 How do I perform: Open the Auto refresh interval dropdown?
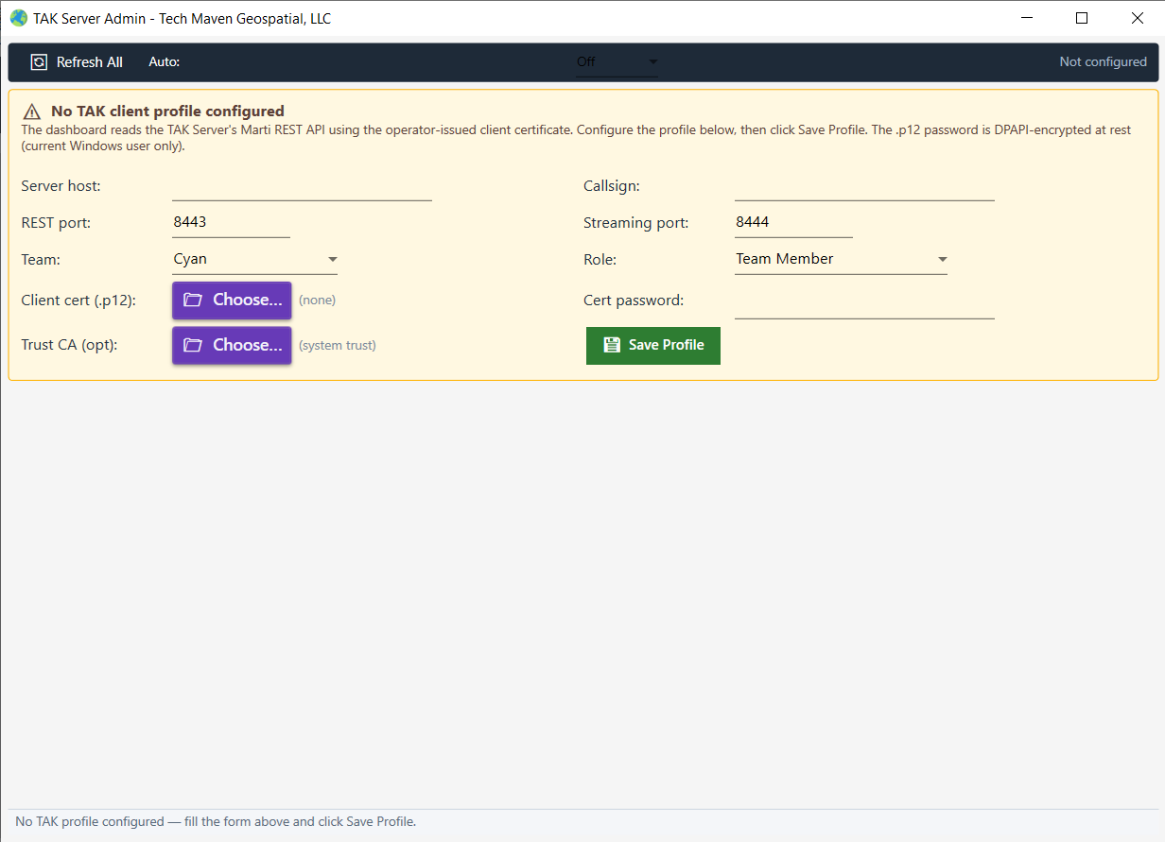click(617, 62)
